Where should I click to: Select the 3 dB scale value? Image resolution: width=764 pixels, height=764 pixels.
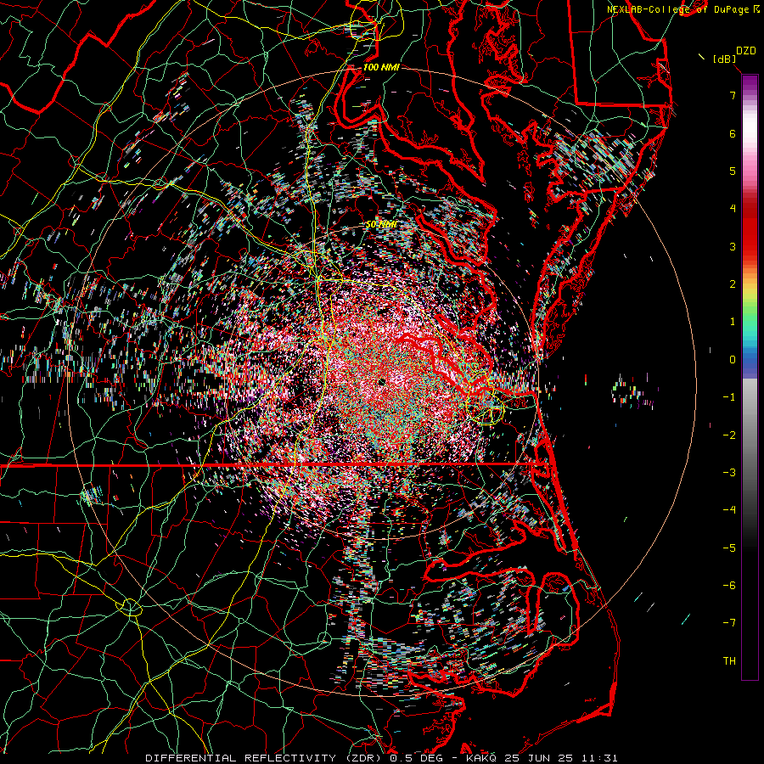(x=733, y=246)
